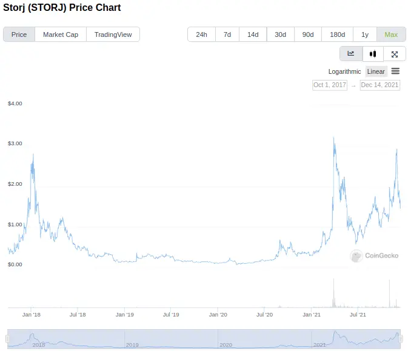Select the Market Cap tab
Image resolution: width=408 pixels, height=351 pixels.
tap(61, 34)
